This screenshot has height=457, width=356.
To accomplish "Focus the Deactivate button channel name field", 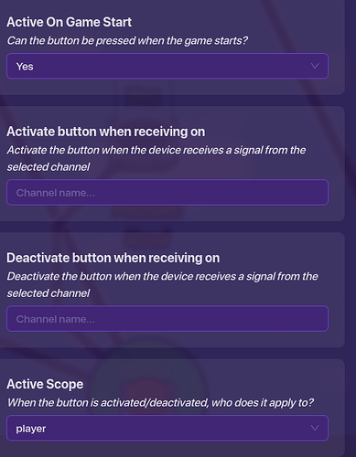I will [167, 319].
